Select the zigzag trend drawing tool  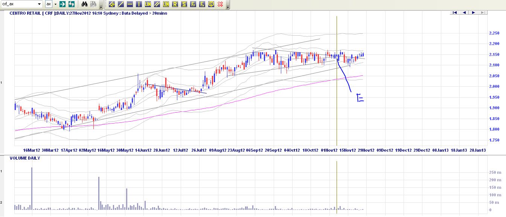[x=112, y=5]
